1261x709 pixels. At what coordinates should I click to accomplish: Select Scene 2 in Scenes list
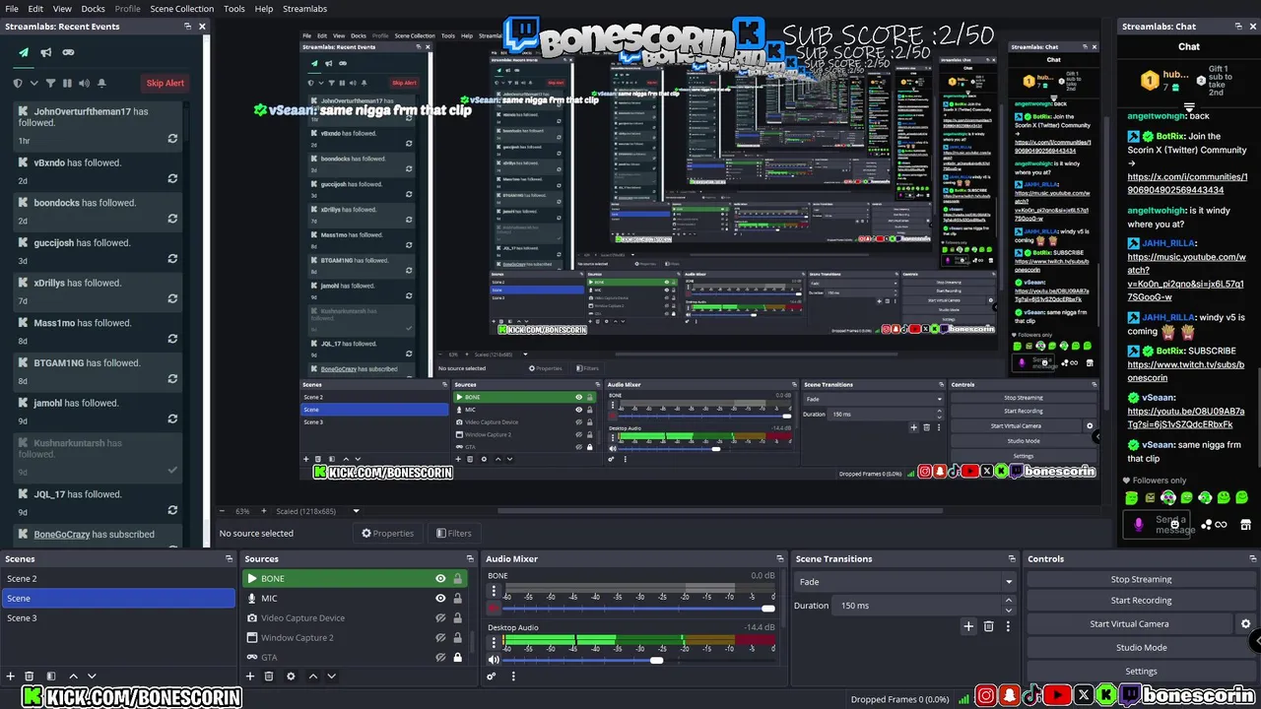pos(118,579)
